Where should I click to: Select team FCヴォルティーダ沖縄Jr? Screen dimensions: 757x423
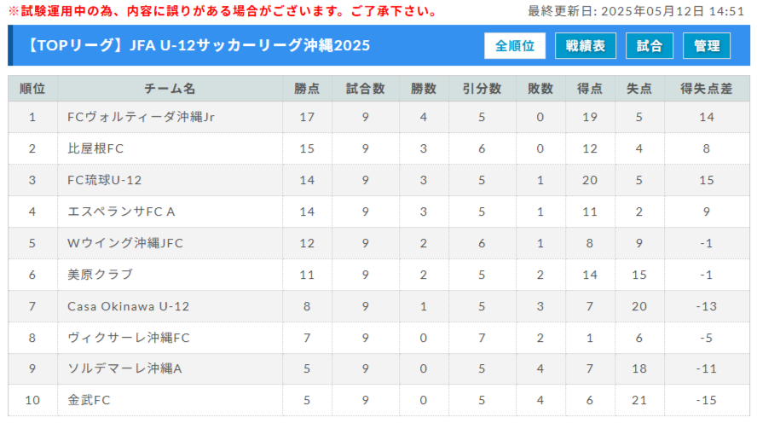pyautogui.click(x=141, y=117)
